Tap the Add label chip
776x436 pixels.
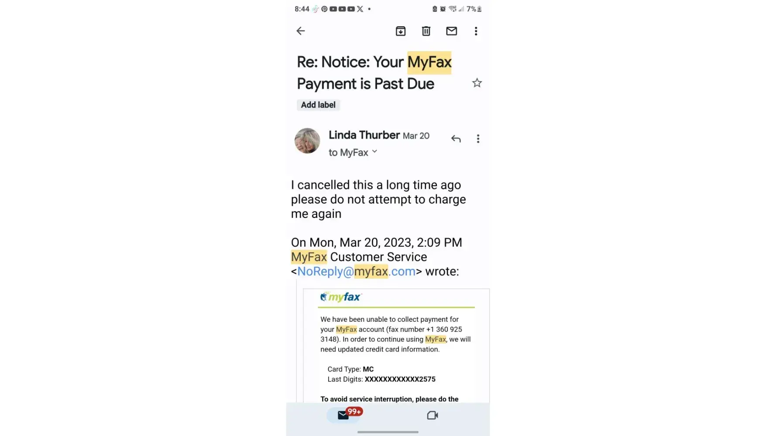point(318,105)
